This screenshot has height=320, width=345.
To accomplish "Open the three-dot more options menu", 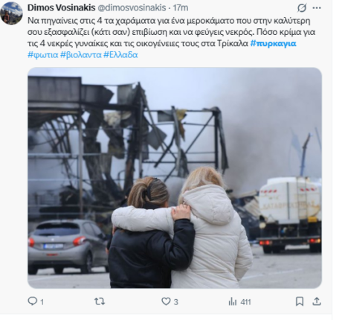I will click(x=317, y=8).
